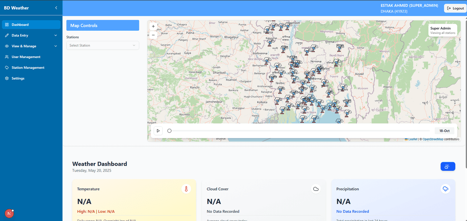Open the Select Station dropdown

[x=103, y=46]
